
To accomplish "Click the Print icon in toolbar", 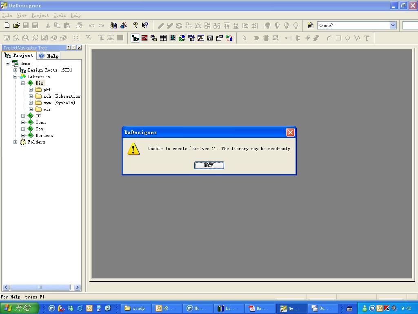I will point(79,25).
